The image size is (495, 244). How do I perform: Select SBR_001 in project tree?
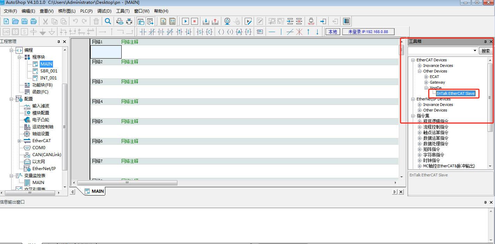tap(49, 71)
